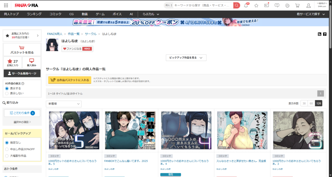The image size is (332, 177).
Task: Click the RSS feed icon
Action: pos(319,34)
